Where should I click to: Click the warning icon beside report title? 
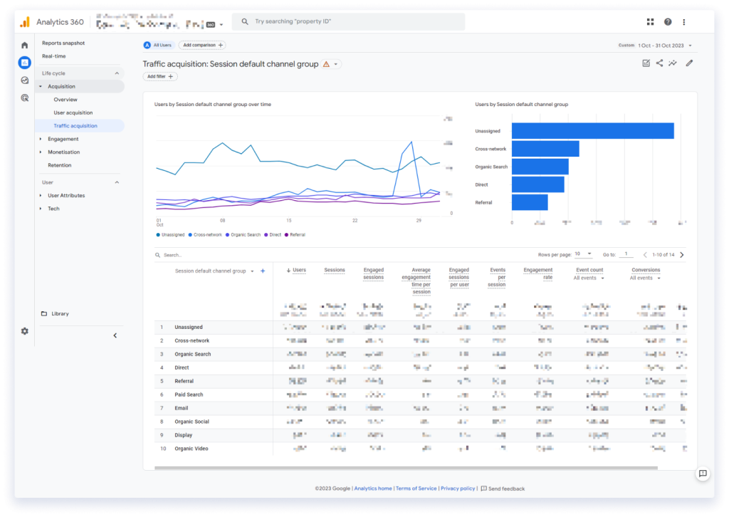click(326, 63)
